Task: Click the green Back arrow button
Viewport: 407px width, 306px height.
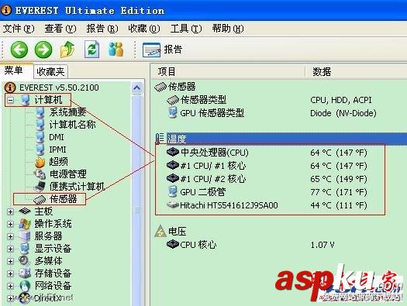Action: 19,50
